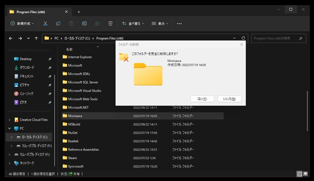
Task: Click the Copy icon in toolbar
Action: (58, 24)
